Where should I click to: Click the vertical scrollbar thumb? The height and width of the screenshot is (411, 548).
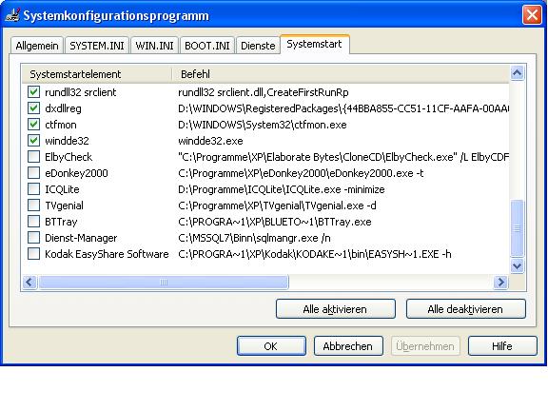(x=517, y=228)
